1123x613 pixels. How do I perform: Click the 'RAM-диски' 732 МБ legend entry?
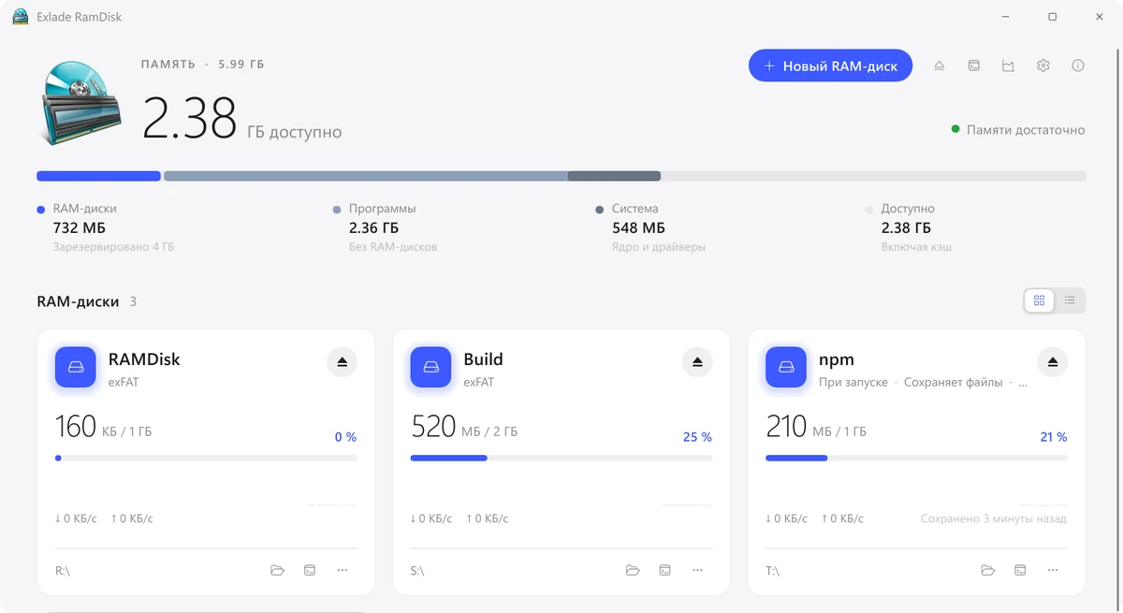[x=105, y=227]
